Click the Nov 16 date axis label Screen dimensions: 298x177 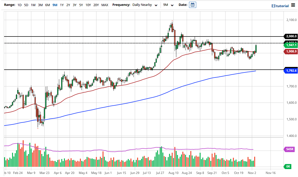point(271,173)
